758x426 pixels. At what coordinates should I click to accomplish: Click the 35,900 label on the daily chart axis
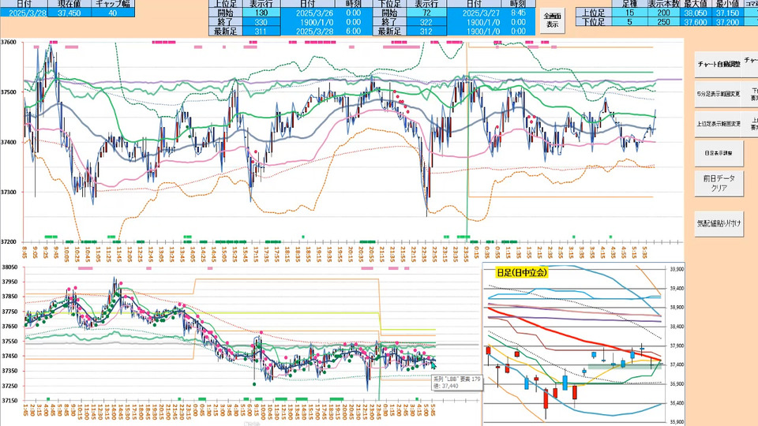tap(677, 422)
